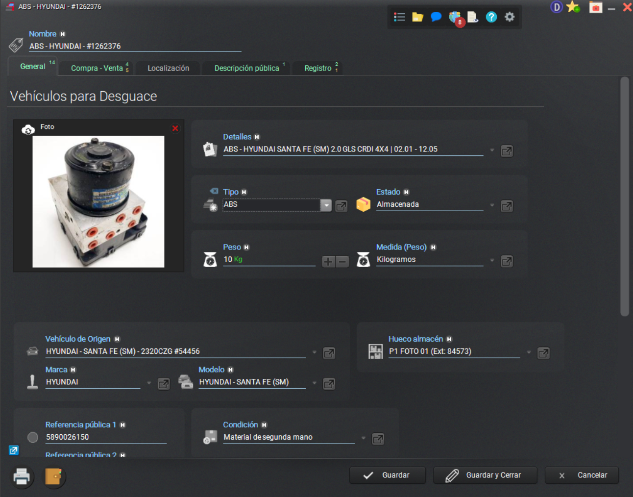Screen dimensions: 633x497
Task: Open the chat bubble icon in toolbar
Action: pyautogui.click(x=436, y=17)
